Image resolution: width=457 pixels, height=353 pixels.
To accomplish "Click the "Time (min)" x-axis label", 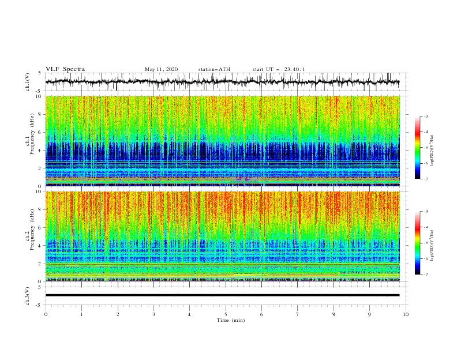I will coord(231,320).
